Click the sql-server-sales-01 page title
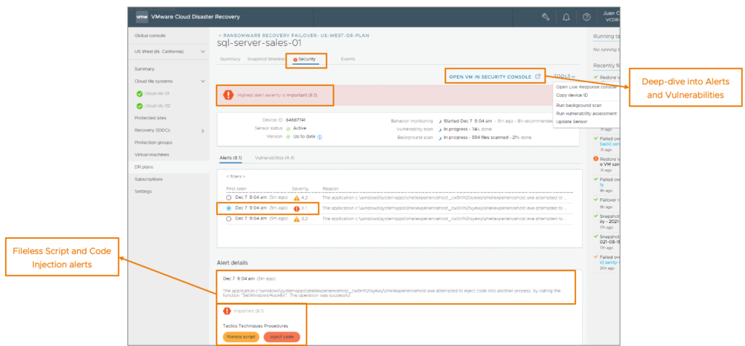This screenshot has width=745, height=346. pos(259,43)
